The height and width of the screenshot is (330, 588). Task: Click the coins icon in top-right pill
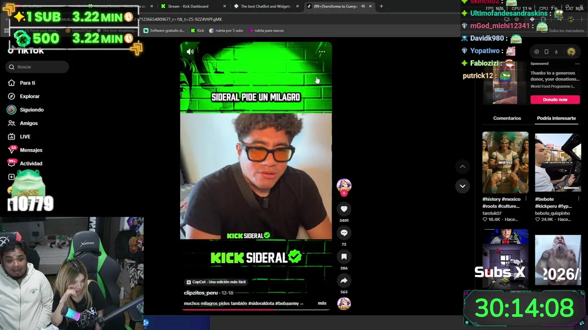pos(537,52)
